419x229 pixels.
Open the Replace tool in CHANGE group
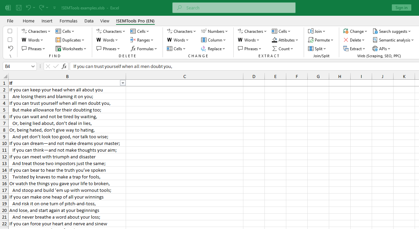214,49
